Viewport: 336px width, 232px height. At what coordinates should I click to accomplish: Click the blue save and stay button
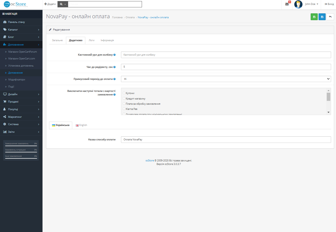click(x=322, y=17)
